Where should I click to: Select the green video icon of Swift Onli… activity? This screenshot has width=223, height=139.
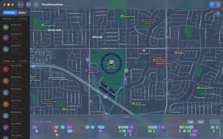6,27
